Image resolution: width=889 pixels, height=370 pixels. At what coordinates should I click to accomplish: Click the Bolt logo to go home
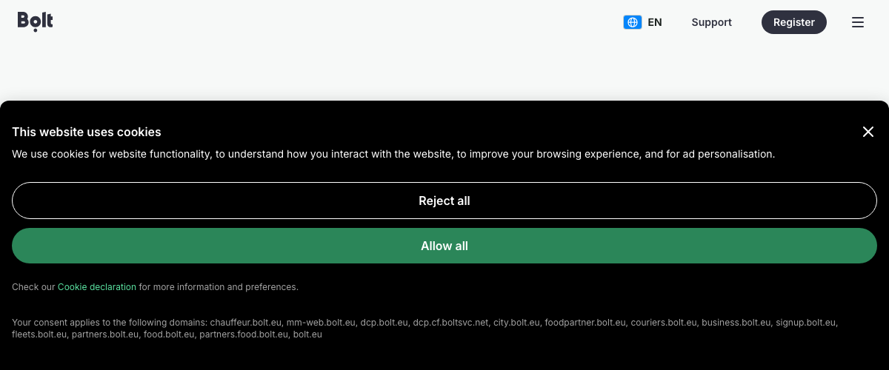pyautogui.click(x=36, y=21)
